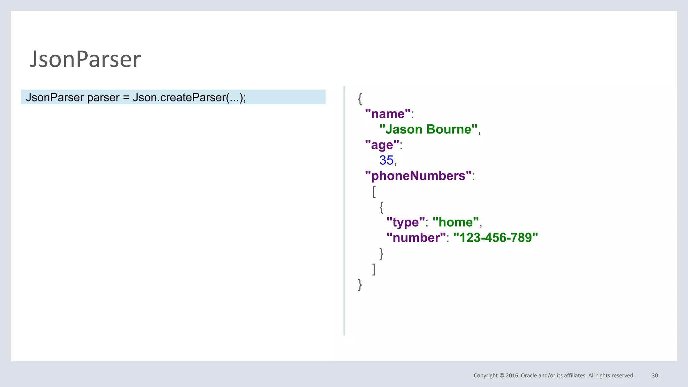Click the inner object's closing brace
This screenshot has width=688, height=387.
coord(381,253)
